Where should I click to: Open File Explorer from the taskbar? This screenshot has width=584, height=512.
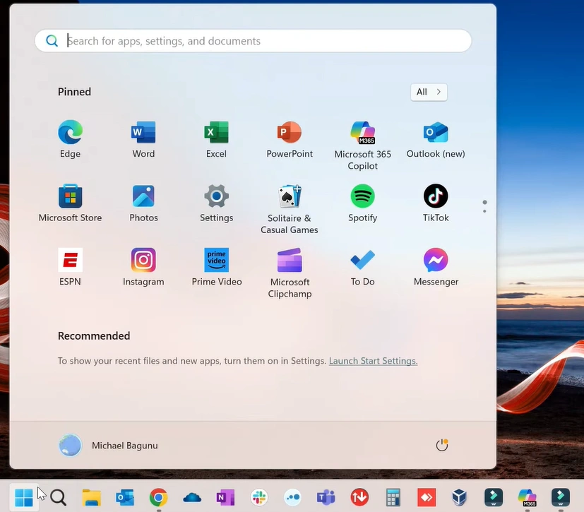pos(91,498)
